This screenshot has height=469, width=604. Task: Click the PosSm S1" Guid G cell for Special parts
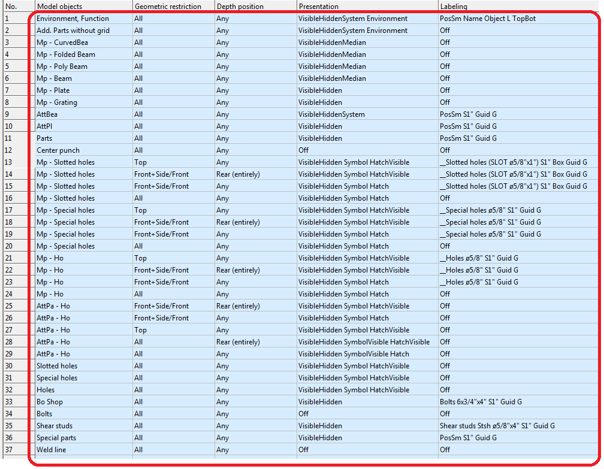tap(520, 437)
